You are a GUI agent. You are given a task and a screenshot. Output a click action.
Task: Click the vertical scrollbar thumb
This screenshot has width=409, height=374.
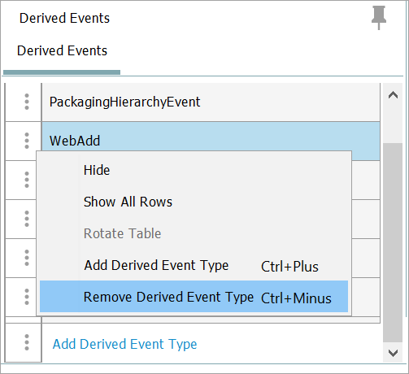(393, 242)
